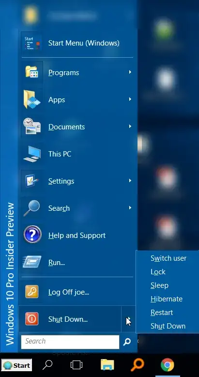Open the Start Menu (Windows) icon
This screenshot has width=199, height=377.
[32, 43]
